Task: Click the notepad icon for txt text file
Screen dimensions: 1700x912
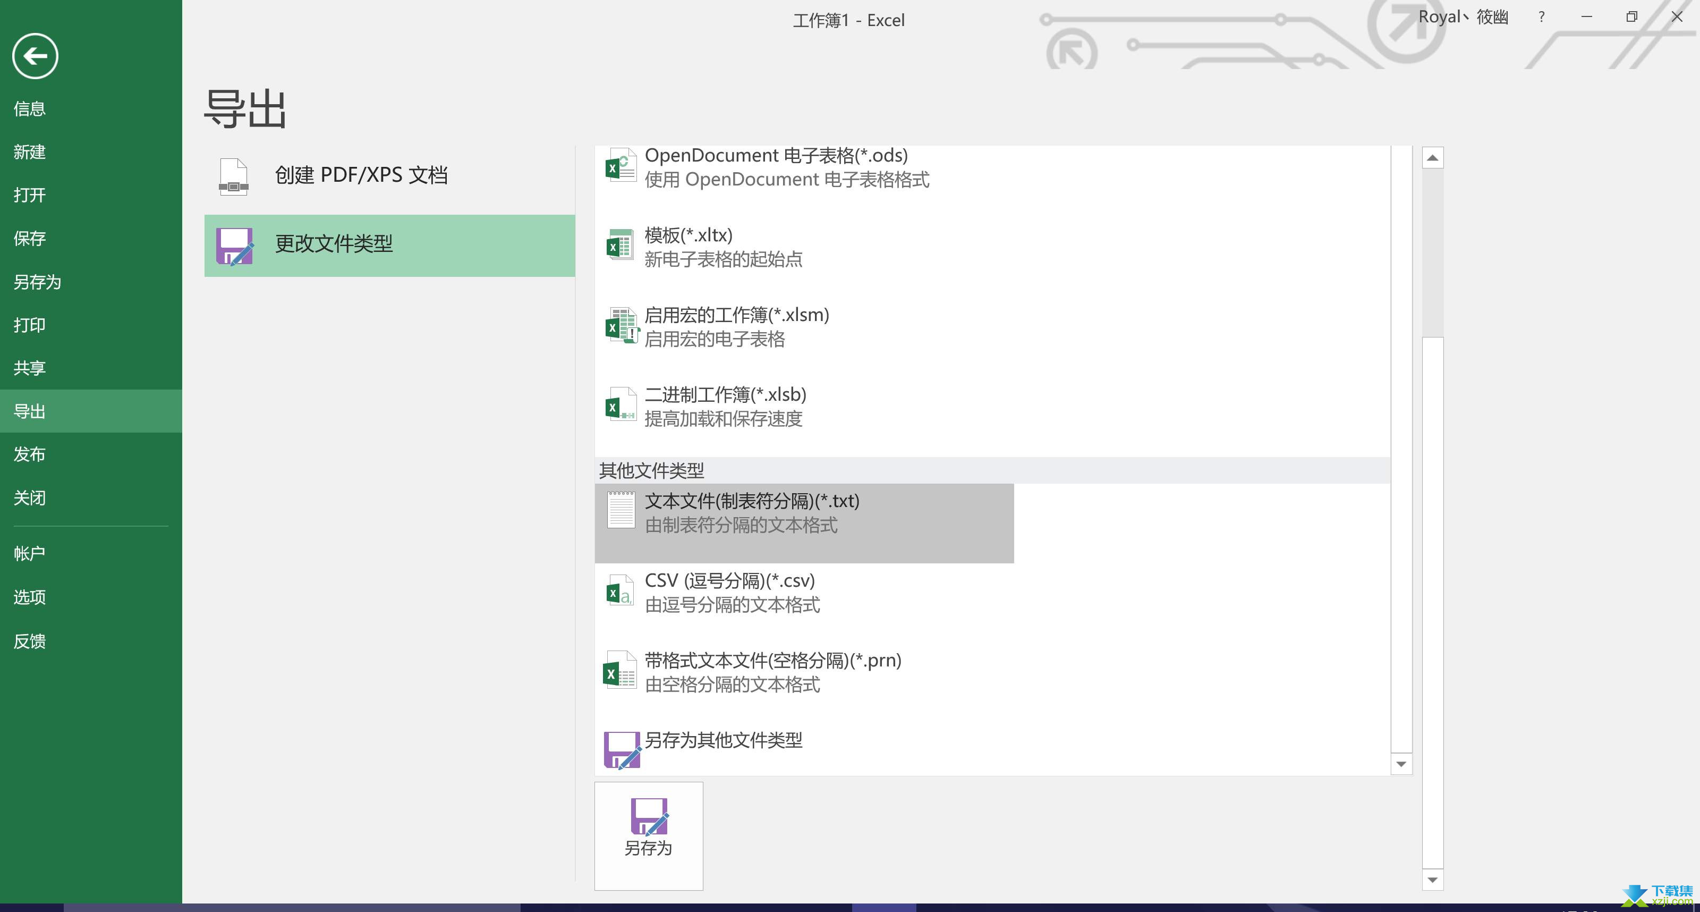Action: pos(621,509)
